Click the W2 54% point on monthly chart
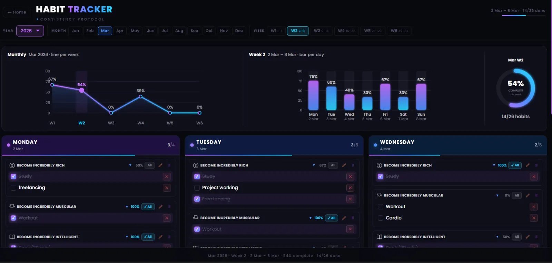The image size is (552, 263). [82, 90]
